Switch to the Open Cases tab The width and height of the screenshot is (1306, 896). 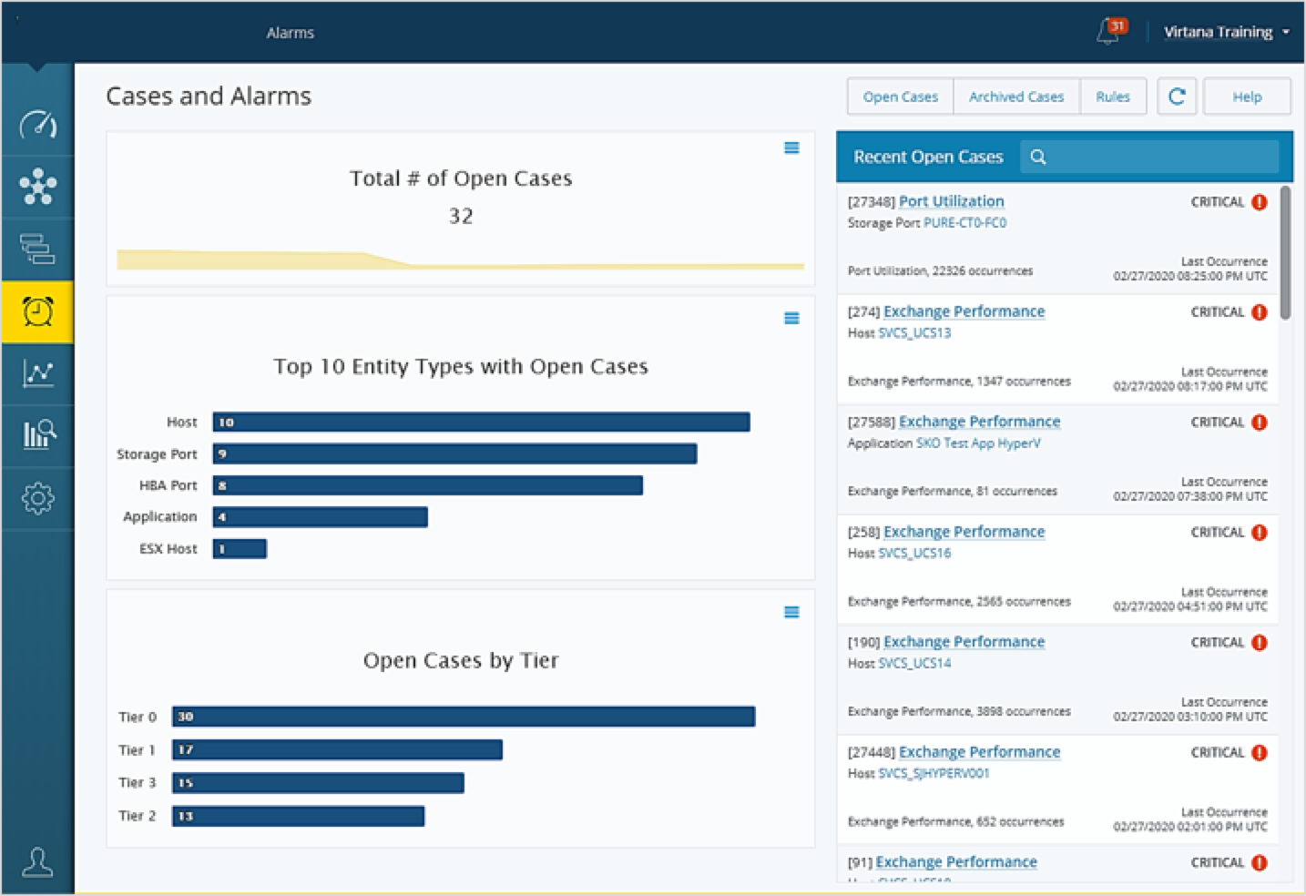tap(900, 97)
